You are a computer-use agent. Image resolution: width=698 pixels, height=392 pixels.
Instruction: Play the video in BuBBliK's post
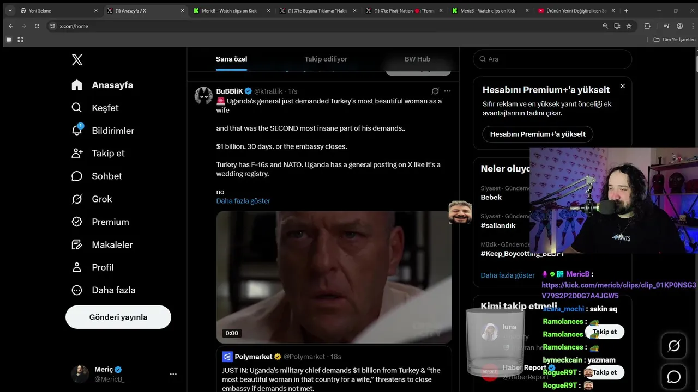(334, 277)
